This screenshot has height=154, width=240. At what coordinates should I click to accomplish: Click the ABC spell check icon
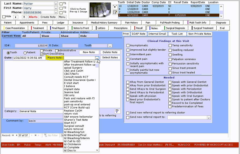[117, 111]
